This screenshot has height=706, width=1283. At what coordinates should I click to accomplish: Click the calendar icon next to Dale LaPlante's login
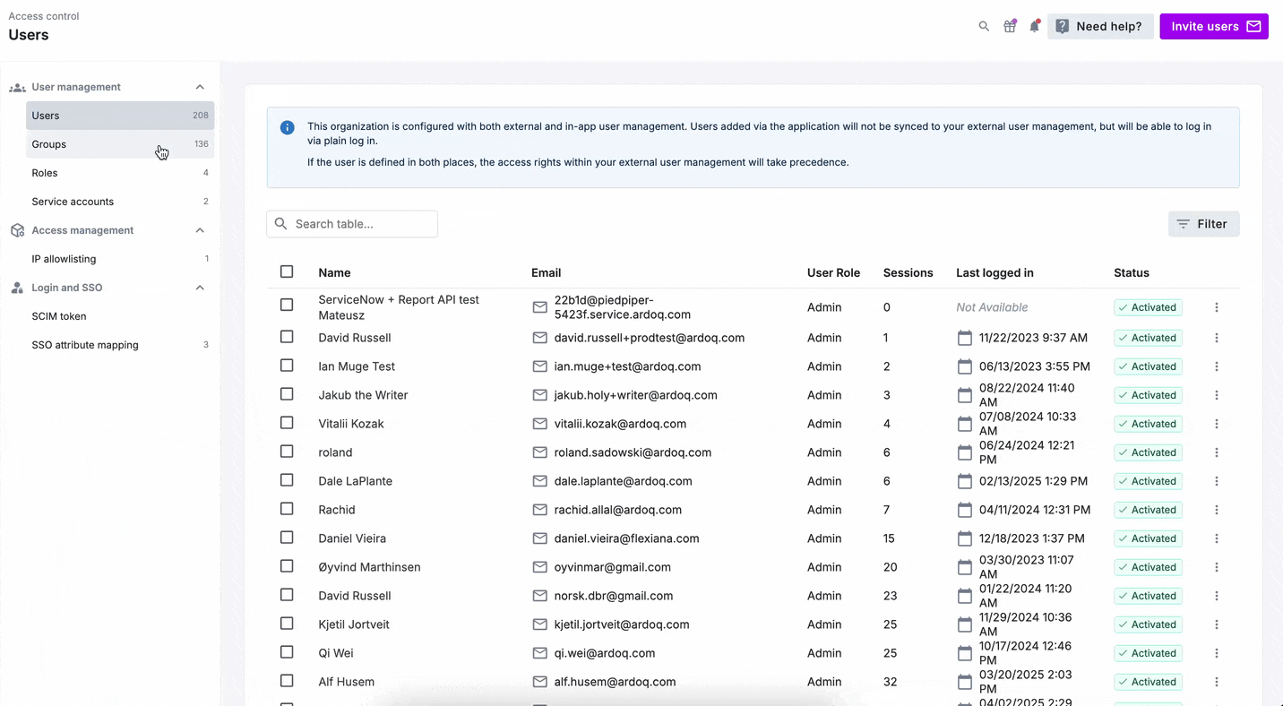point(964,481)
